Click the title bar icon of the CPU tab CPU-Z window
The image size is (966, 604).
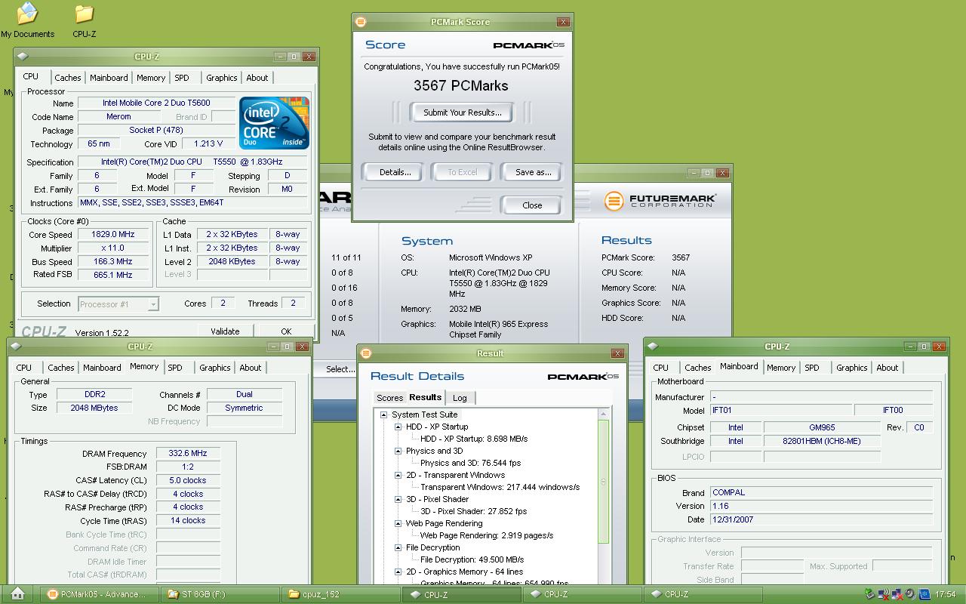coord(23,56)
